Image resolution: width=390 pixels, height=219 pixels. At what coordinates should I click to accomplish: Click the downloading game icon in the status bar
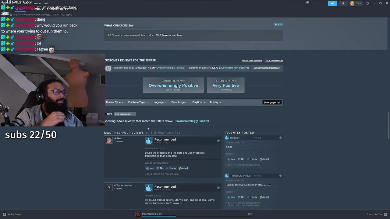[138, 214]
